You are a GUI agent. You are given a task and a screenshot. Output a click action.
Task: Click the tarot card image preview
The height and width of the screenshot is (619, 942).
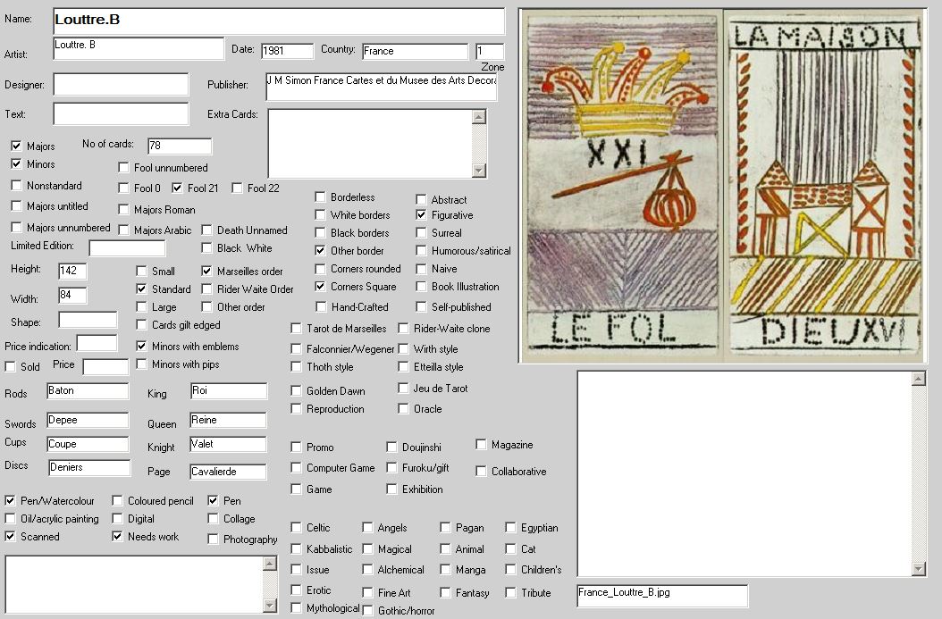coord(722,186)
